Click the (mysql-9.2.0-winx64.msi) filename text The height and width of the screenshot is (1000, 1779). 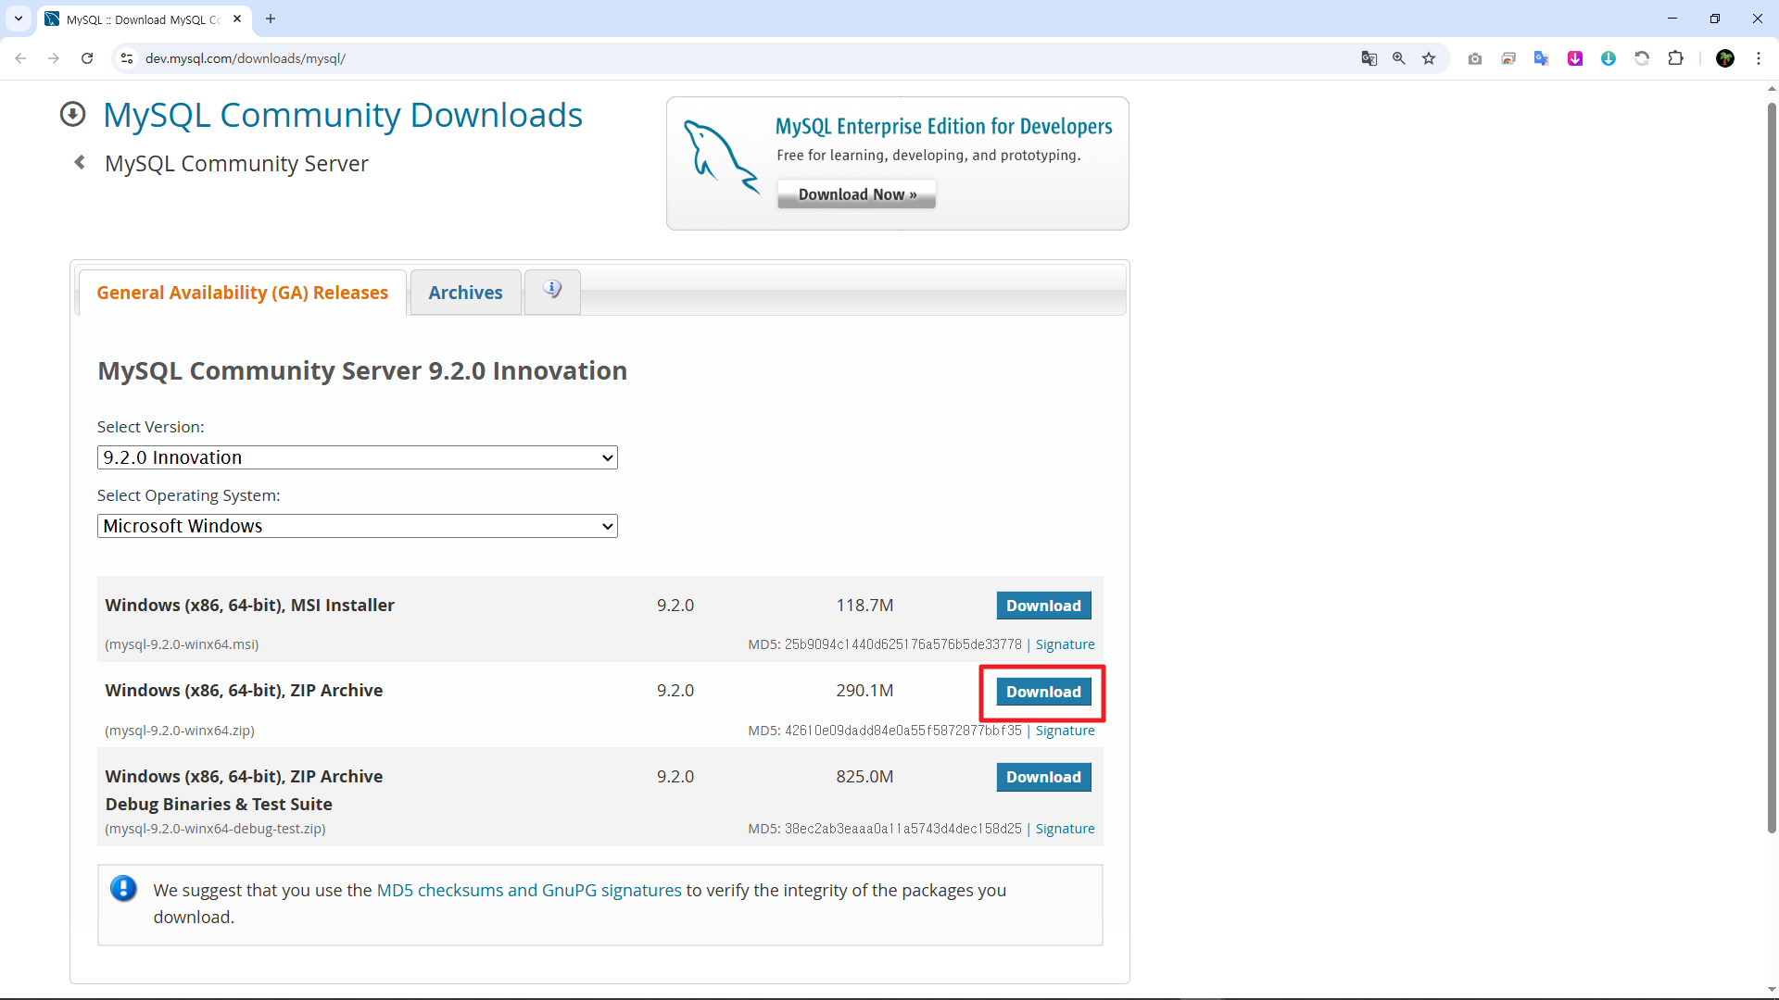182,644
